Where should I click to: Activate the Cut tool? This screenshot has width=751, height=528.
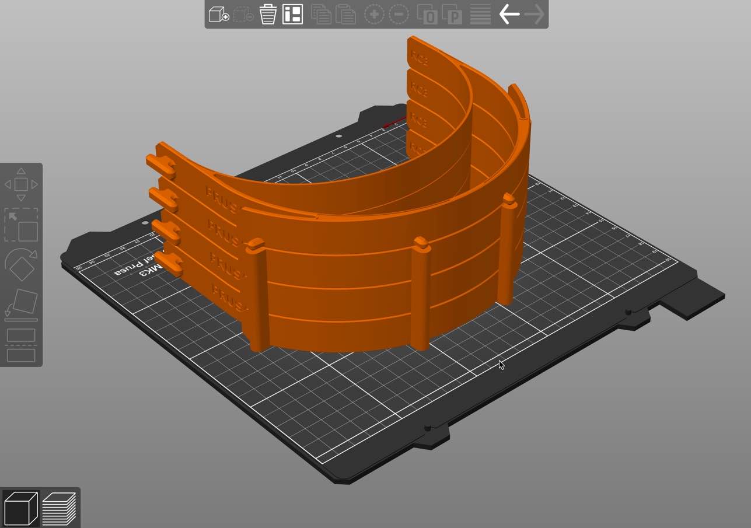[x=21, y=345]
